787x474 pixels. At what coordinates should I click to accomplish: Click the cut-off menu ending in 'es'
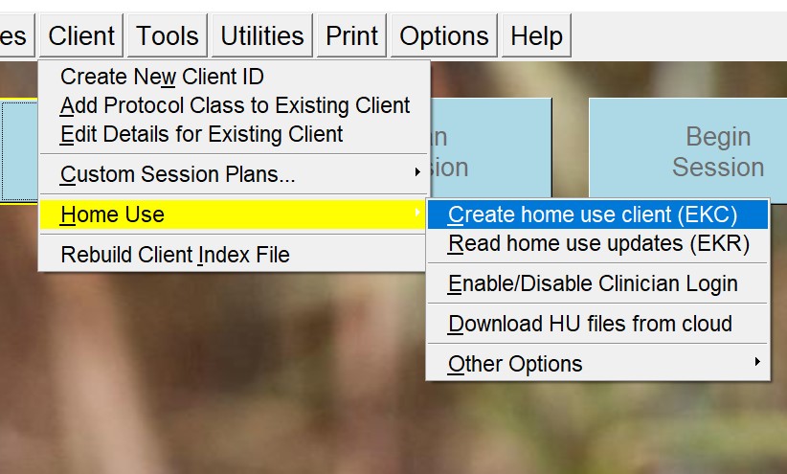click(16, 35)
